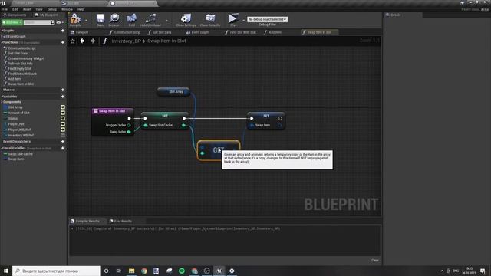The width and height of the screenshot is (491, 276).
Task: Click Swap Item In Slot node header
Action: click(113, 111)
